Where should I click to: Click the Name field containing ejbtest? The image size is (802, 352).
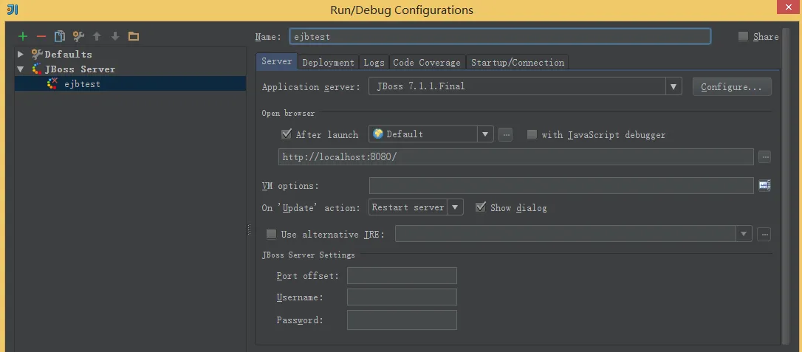tap(500, 36)
